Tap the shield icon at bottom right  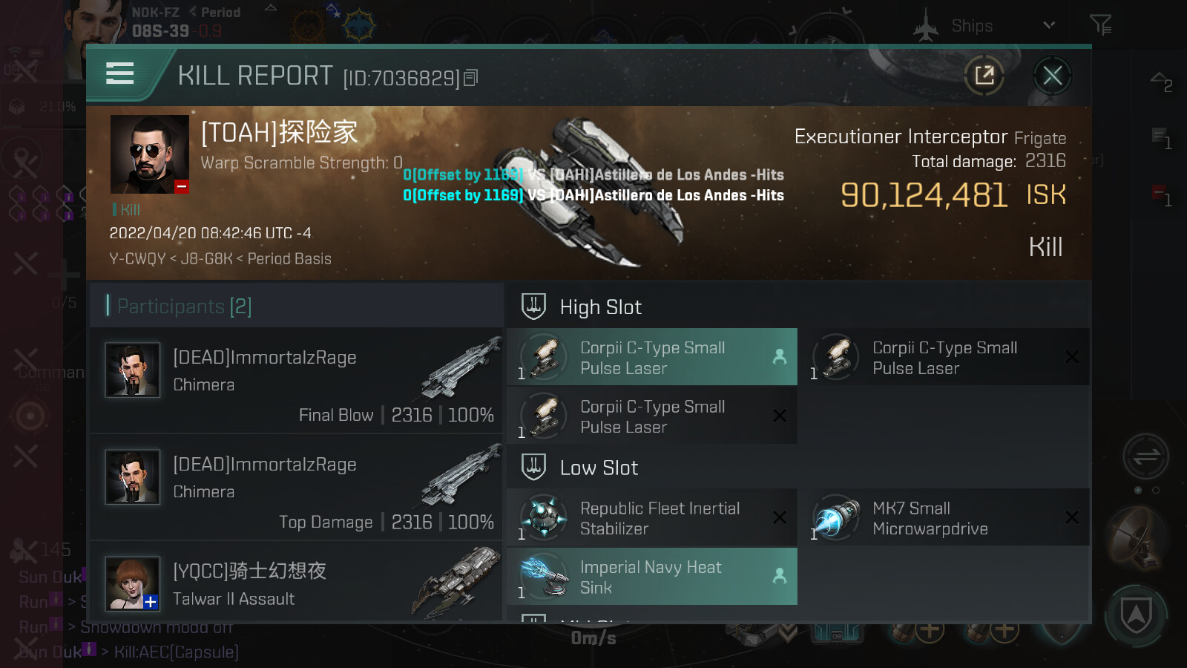1136,615
